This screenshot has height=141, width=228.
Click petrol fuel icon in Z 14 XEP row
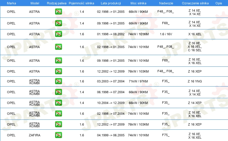pyautogui.click(x=58, y=103)
